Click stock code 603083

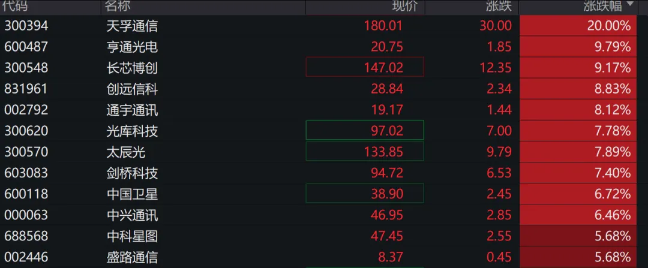[x=26, y=173]
